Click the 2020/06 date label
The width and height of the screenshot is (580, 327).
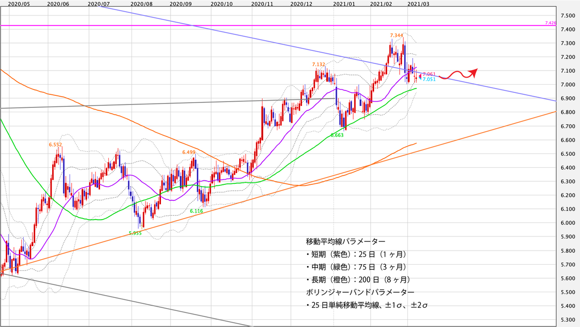coord(58,3)
